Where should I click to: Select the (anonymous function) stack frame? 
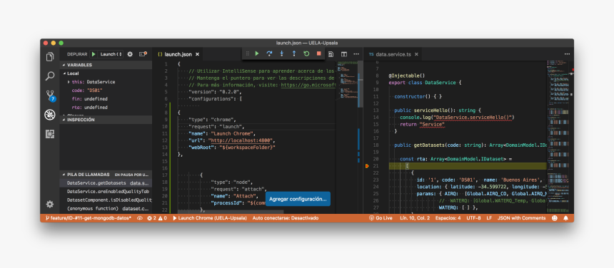106,208
